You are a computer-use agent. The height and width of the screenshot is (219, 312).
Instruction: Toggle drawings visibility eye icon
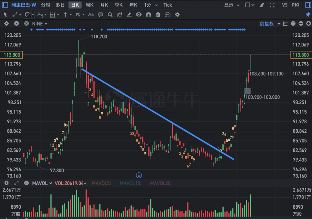[x=139, y=14]
